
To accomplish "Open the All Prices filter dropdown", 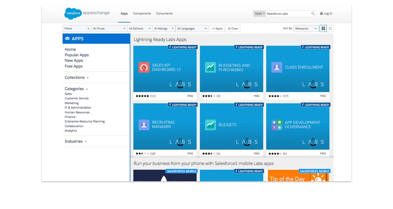I will [x=109, y=28].
